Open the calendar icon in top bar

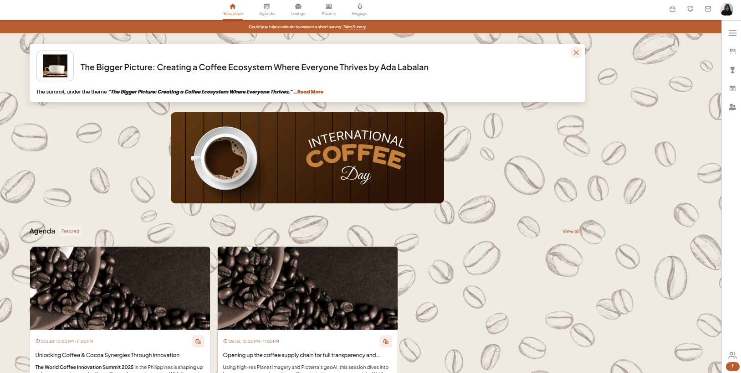(x=672, y=9)
